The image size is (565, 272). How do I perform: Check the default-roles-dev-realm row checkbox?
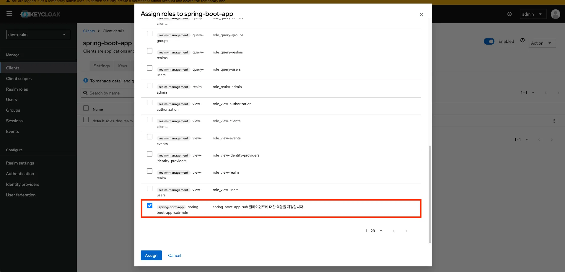[86, 120]
